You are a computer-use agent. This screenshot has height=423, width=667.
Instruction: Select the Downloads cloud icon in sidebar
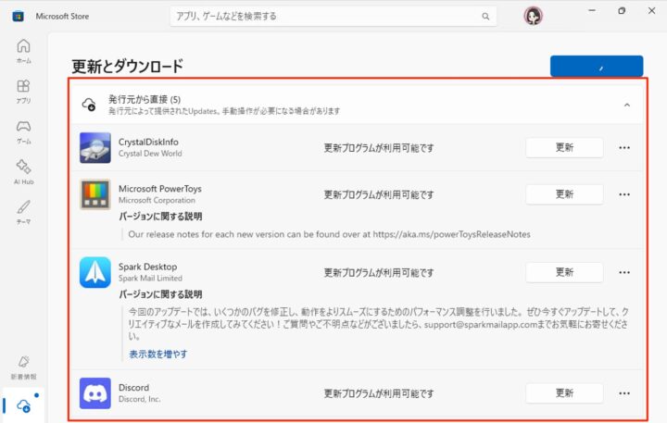24,406
